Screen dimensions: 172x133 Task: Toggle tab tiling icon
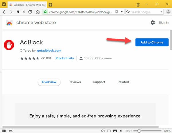click(x=109, y=131)
